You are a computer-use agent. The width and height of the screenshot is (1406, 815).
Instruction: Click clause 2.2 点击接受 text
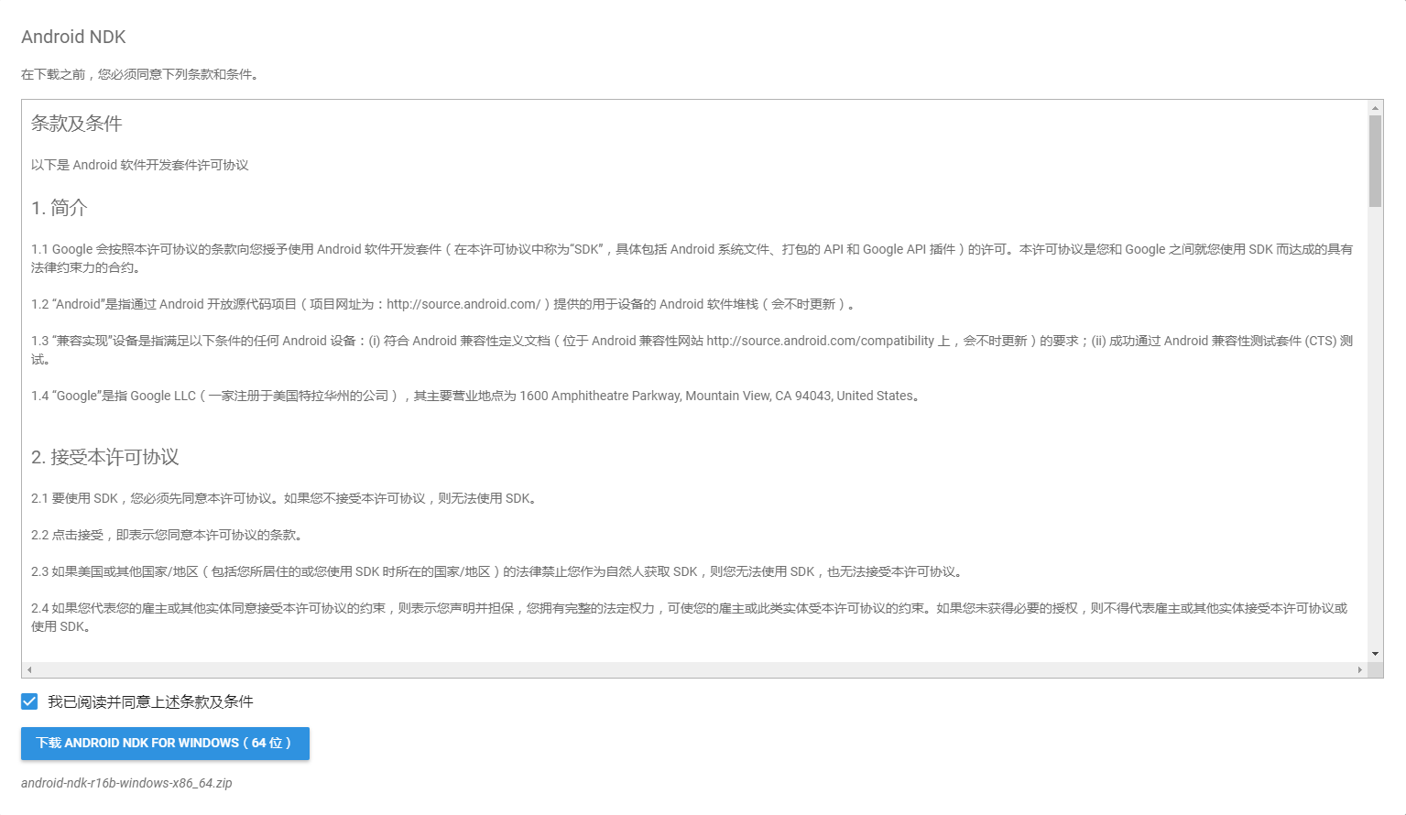click(x=169, y=535)
